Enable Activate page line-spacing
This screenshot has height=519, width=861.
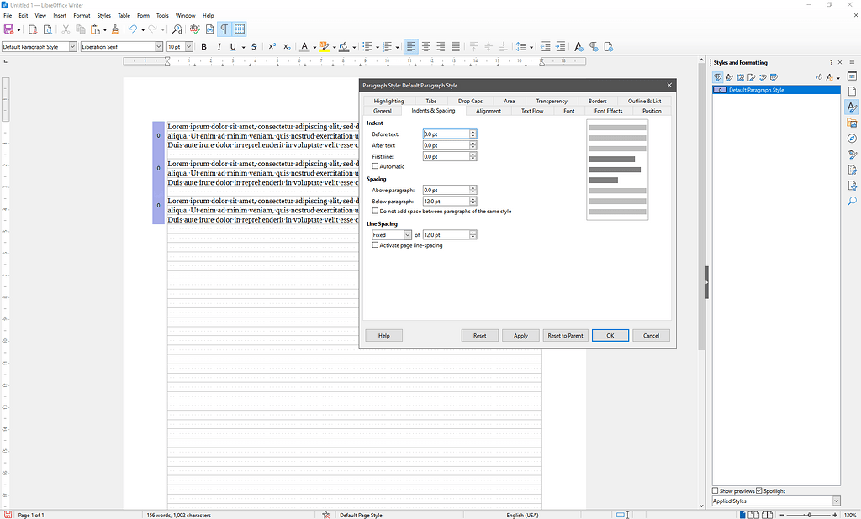pos(375,244)
